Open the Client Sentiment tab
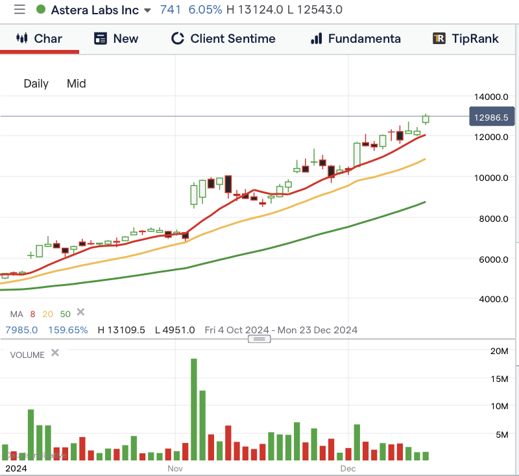519x476 pixels. [x=223, y=39]
